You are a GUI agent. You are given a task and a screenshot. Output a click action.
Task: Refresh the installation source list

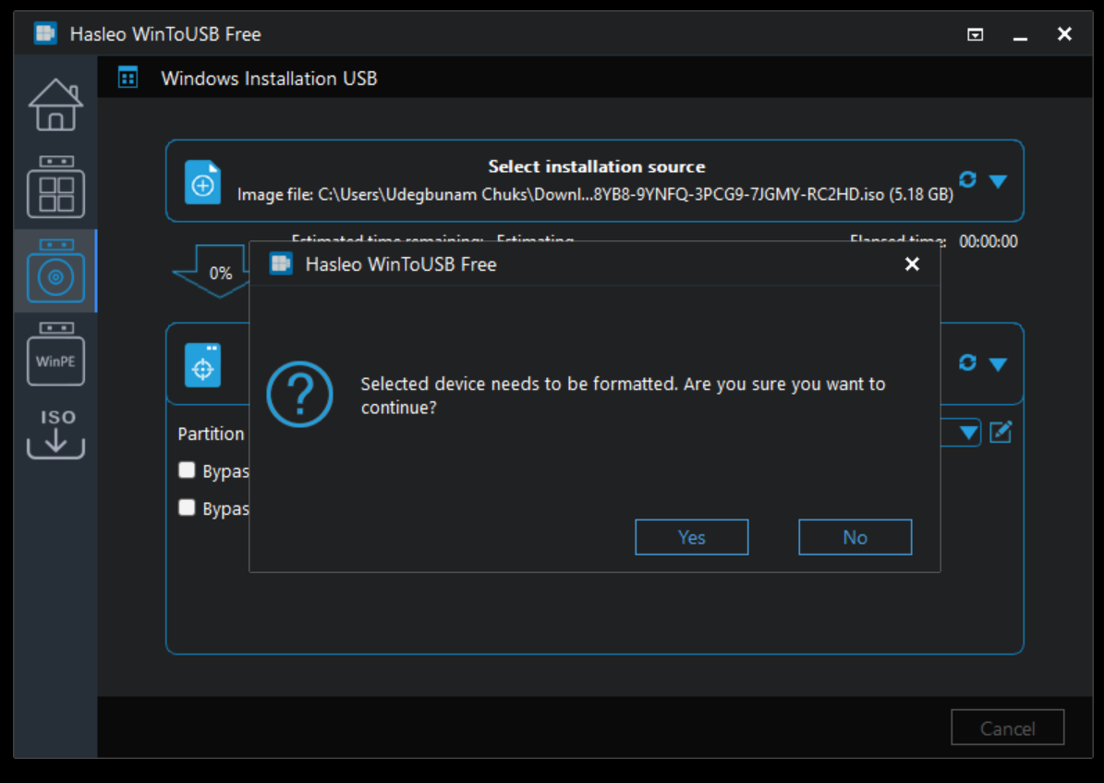coord(967,179)
